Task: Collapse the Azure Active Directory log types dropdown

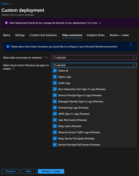Action: (94, 65)
